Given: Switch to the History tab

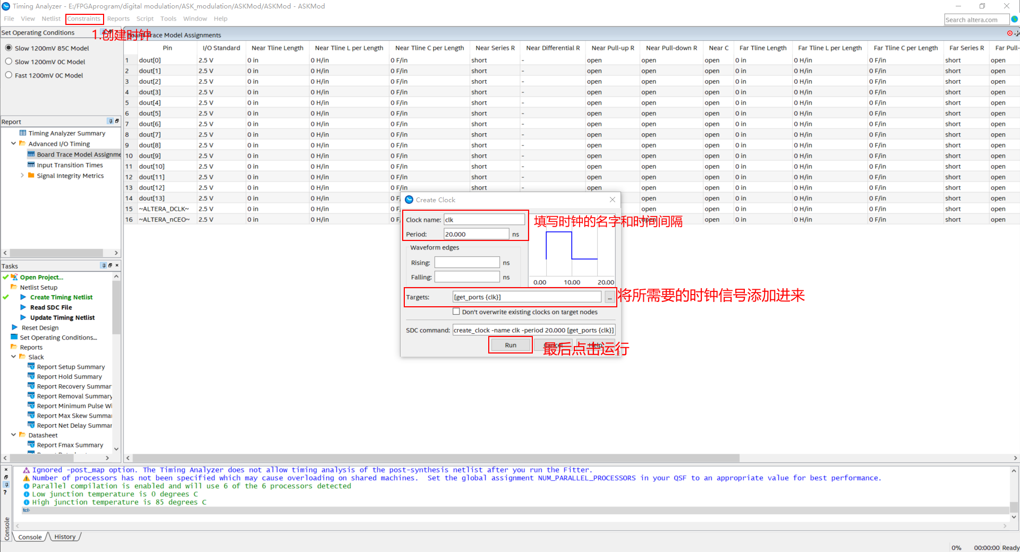Looking at the screenshot, I should tap(64, 537).
